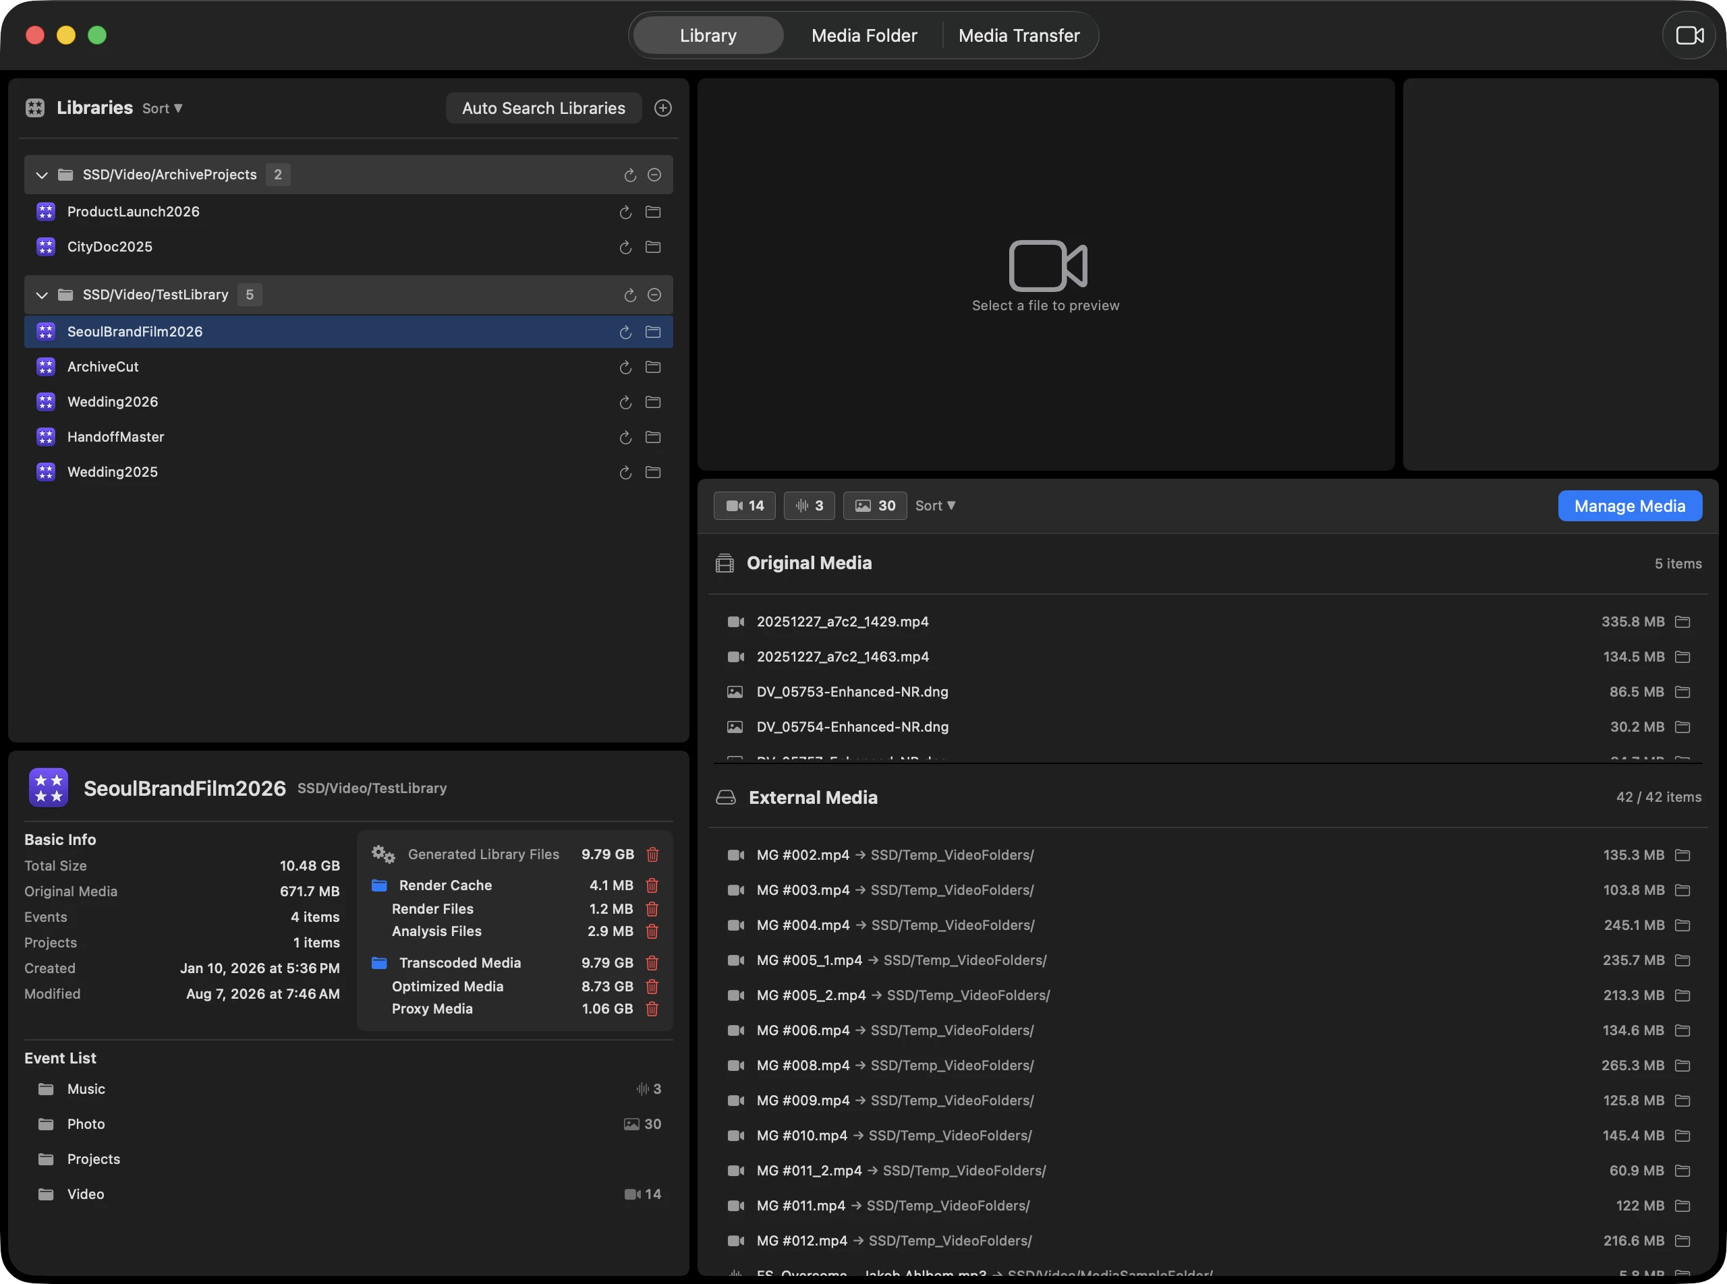Screen dimensions: 1727x1284
Task: Open Photo event in Event List
Action: pos(348,1124)
